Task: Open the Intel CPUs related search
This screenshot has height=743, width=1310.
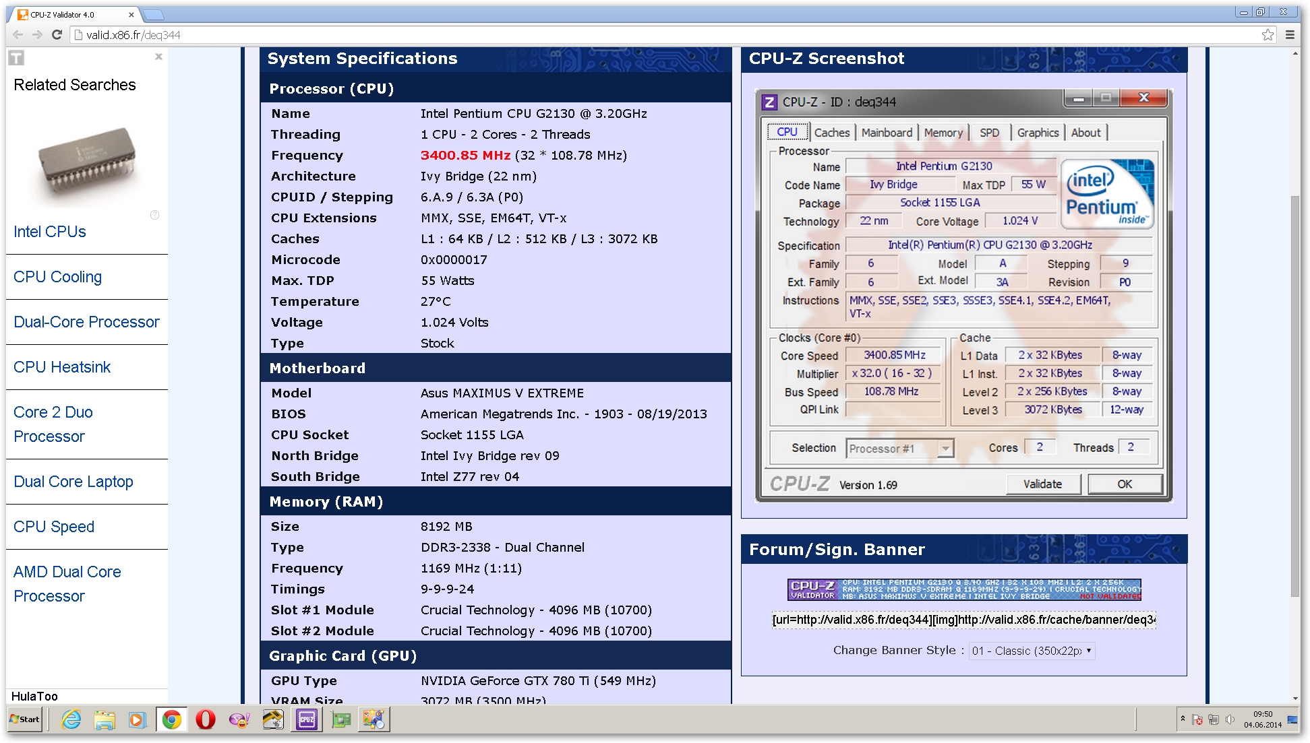Action: tap(50, 232)
